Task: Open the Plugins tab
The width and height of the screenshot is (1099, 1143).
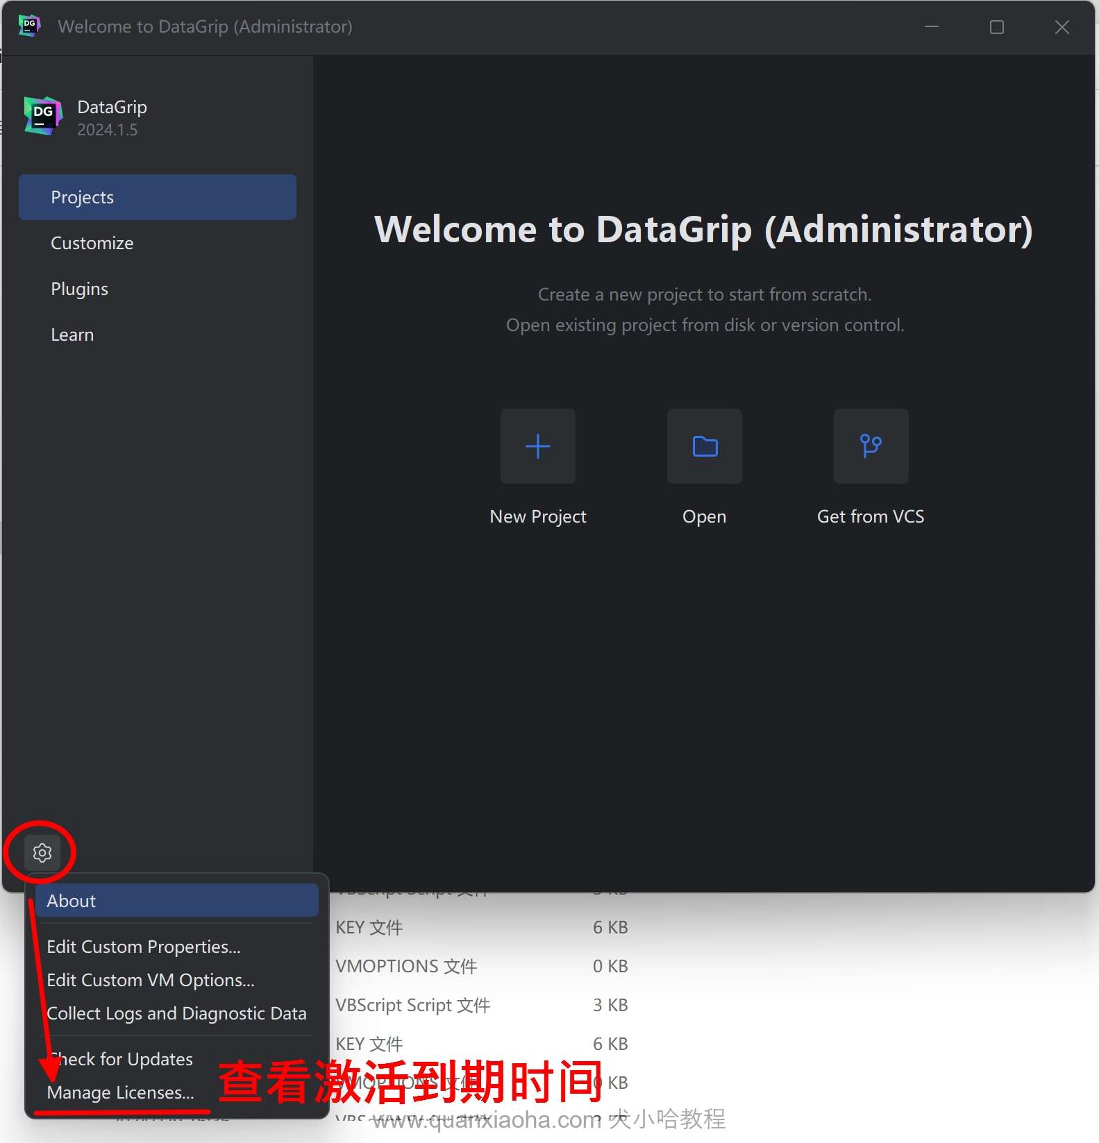Action: click(x=158, y=289)
